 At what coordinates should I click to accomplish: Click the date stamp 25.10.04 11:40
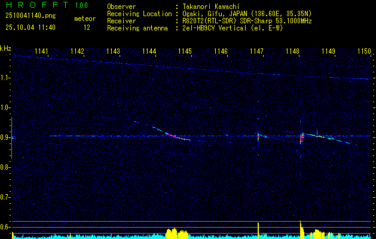[x=30, y=27]
